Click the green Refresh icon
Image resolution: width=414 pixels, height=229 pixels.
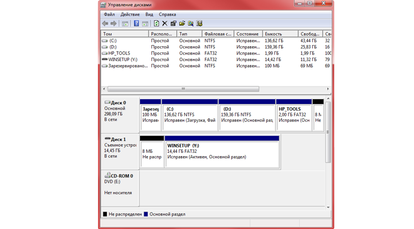click(156, 23)
